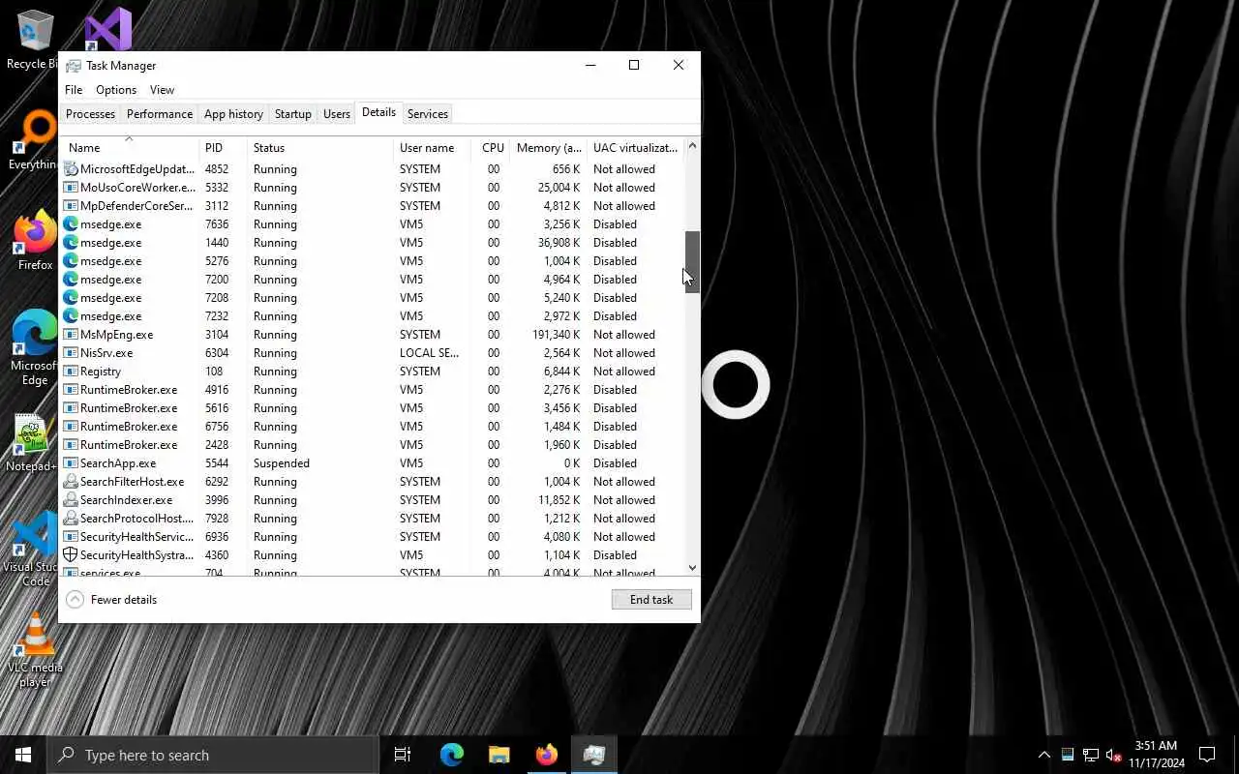Image resolution: width=1239 pixels, height=774 pixels.
Task: Open Firefox from the taskbar
Action: (x=547, y=755)
